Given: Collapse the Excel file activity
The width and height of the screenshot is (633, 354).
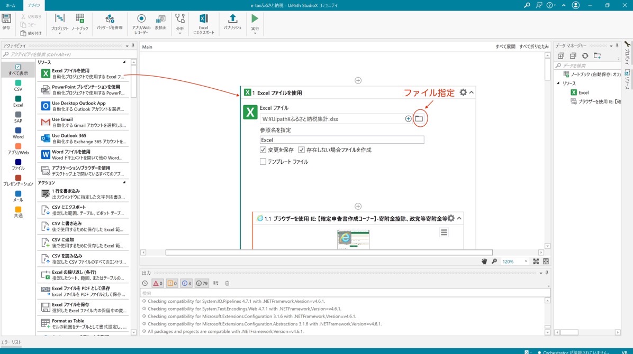Looking at the screenshot, I should (x=472, y=92).
